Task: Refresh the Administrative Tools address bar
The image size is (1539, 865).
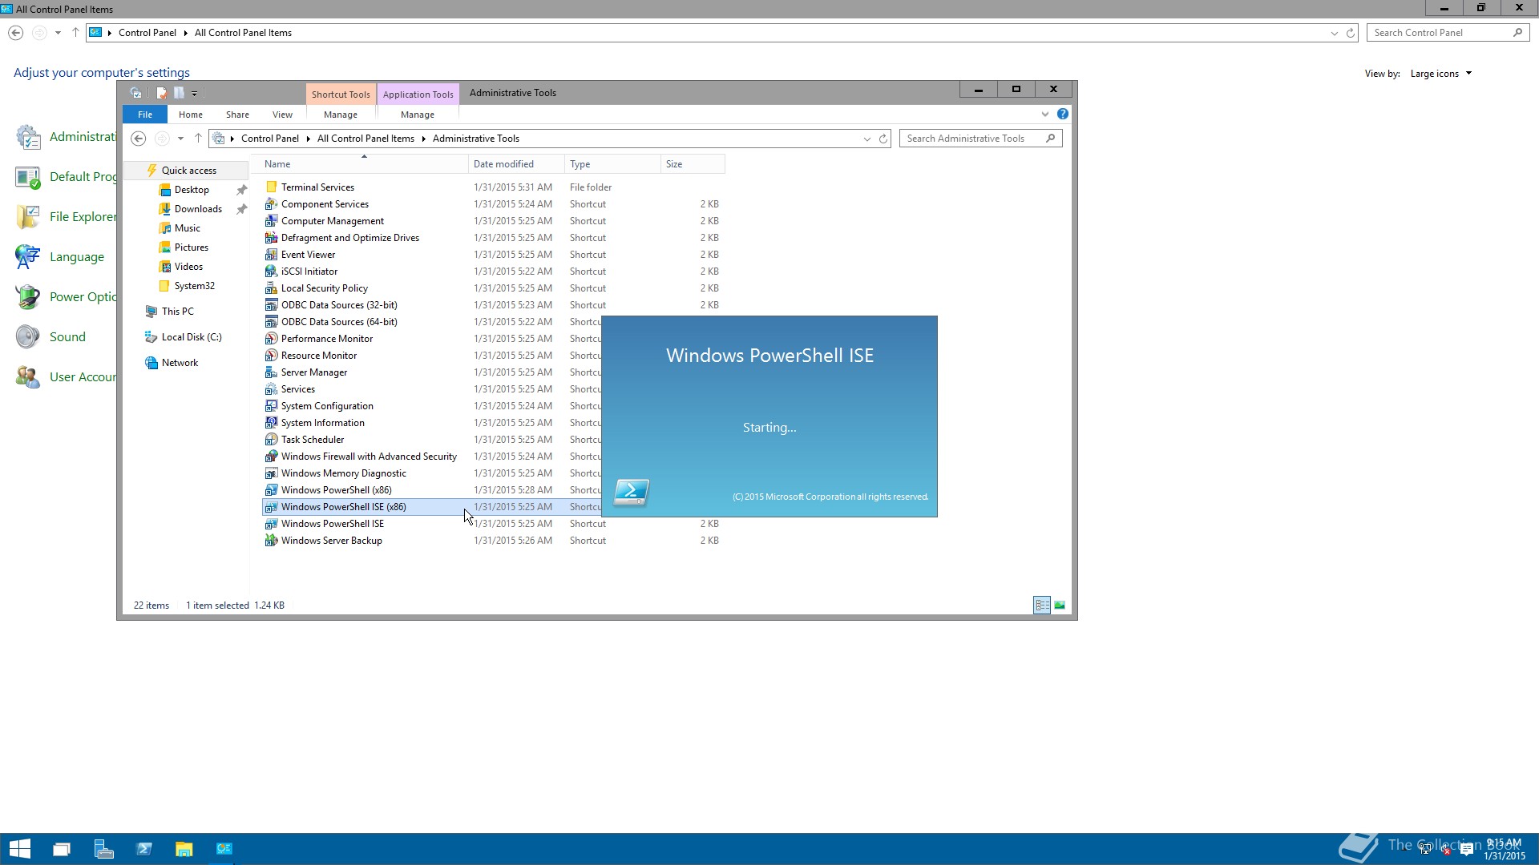Action: pyautogui.click(x=883, y=139)
